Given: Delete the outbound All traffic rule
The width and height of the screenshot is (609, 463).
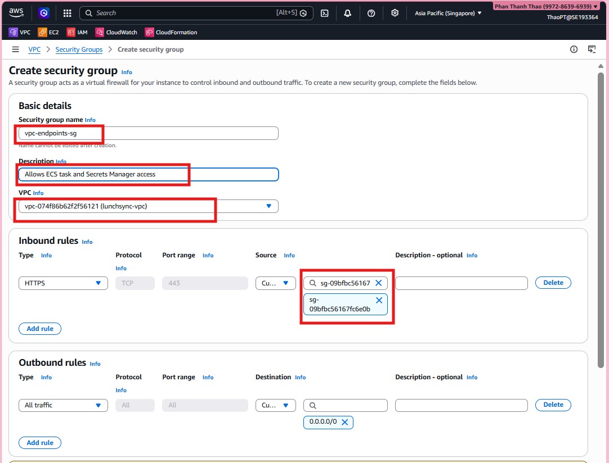Looking at the screenshot, I should [553, 405].
